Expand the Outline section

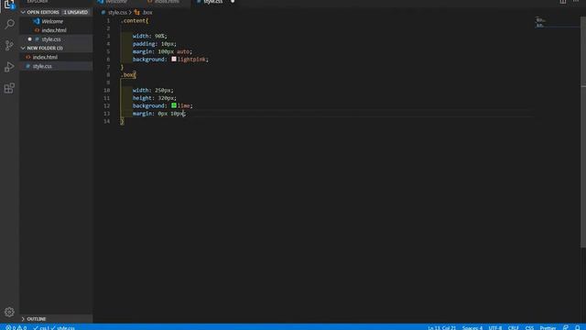pos(23,319)
